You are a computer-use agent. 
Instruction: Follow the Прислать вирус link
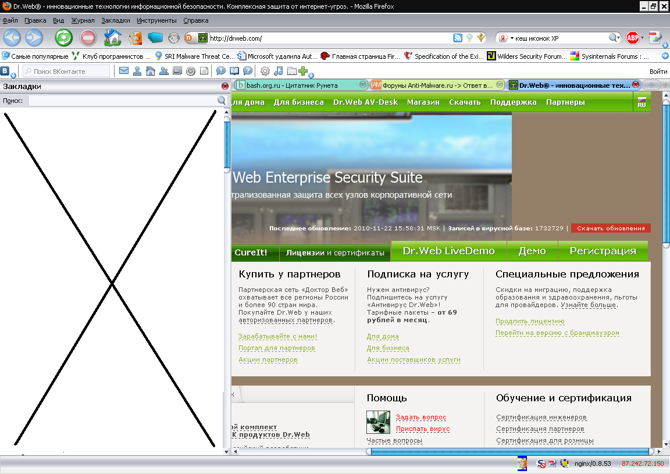click(x=423, y=429)
